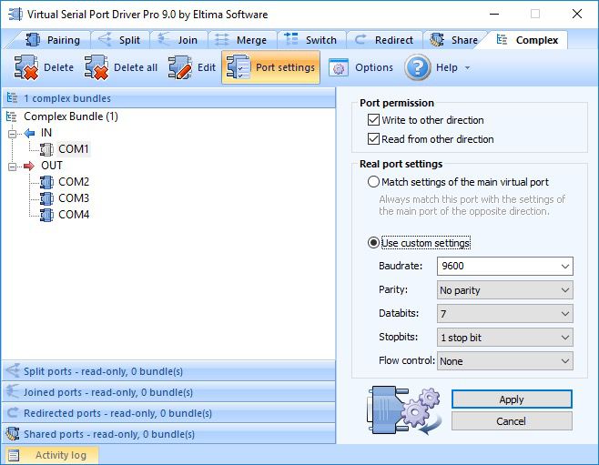Collapse the IN tree node
Viewport: 599px width, 465px height.
[x=12, y=134]
